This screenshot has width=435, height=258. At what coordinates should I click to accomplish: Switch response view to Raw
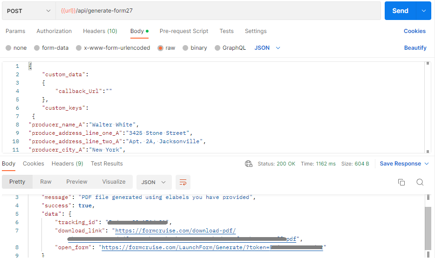[x=46, y=182]
